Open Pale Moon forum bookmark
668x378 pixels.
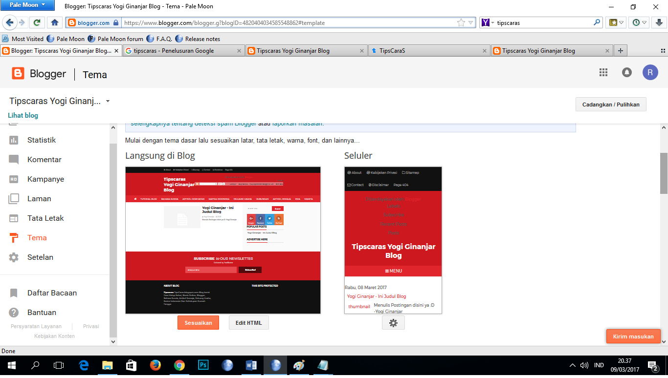[x=115, y=39]
